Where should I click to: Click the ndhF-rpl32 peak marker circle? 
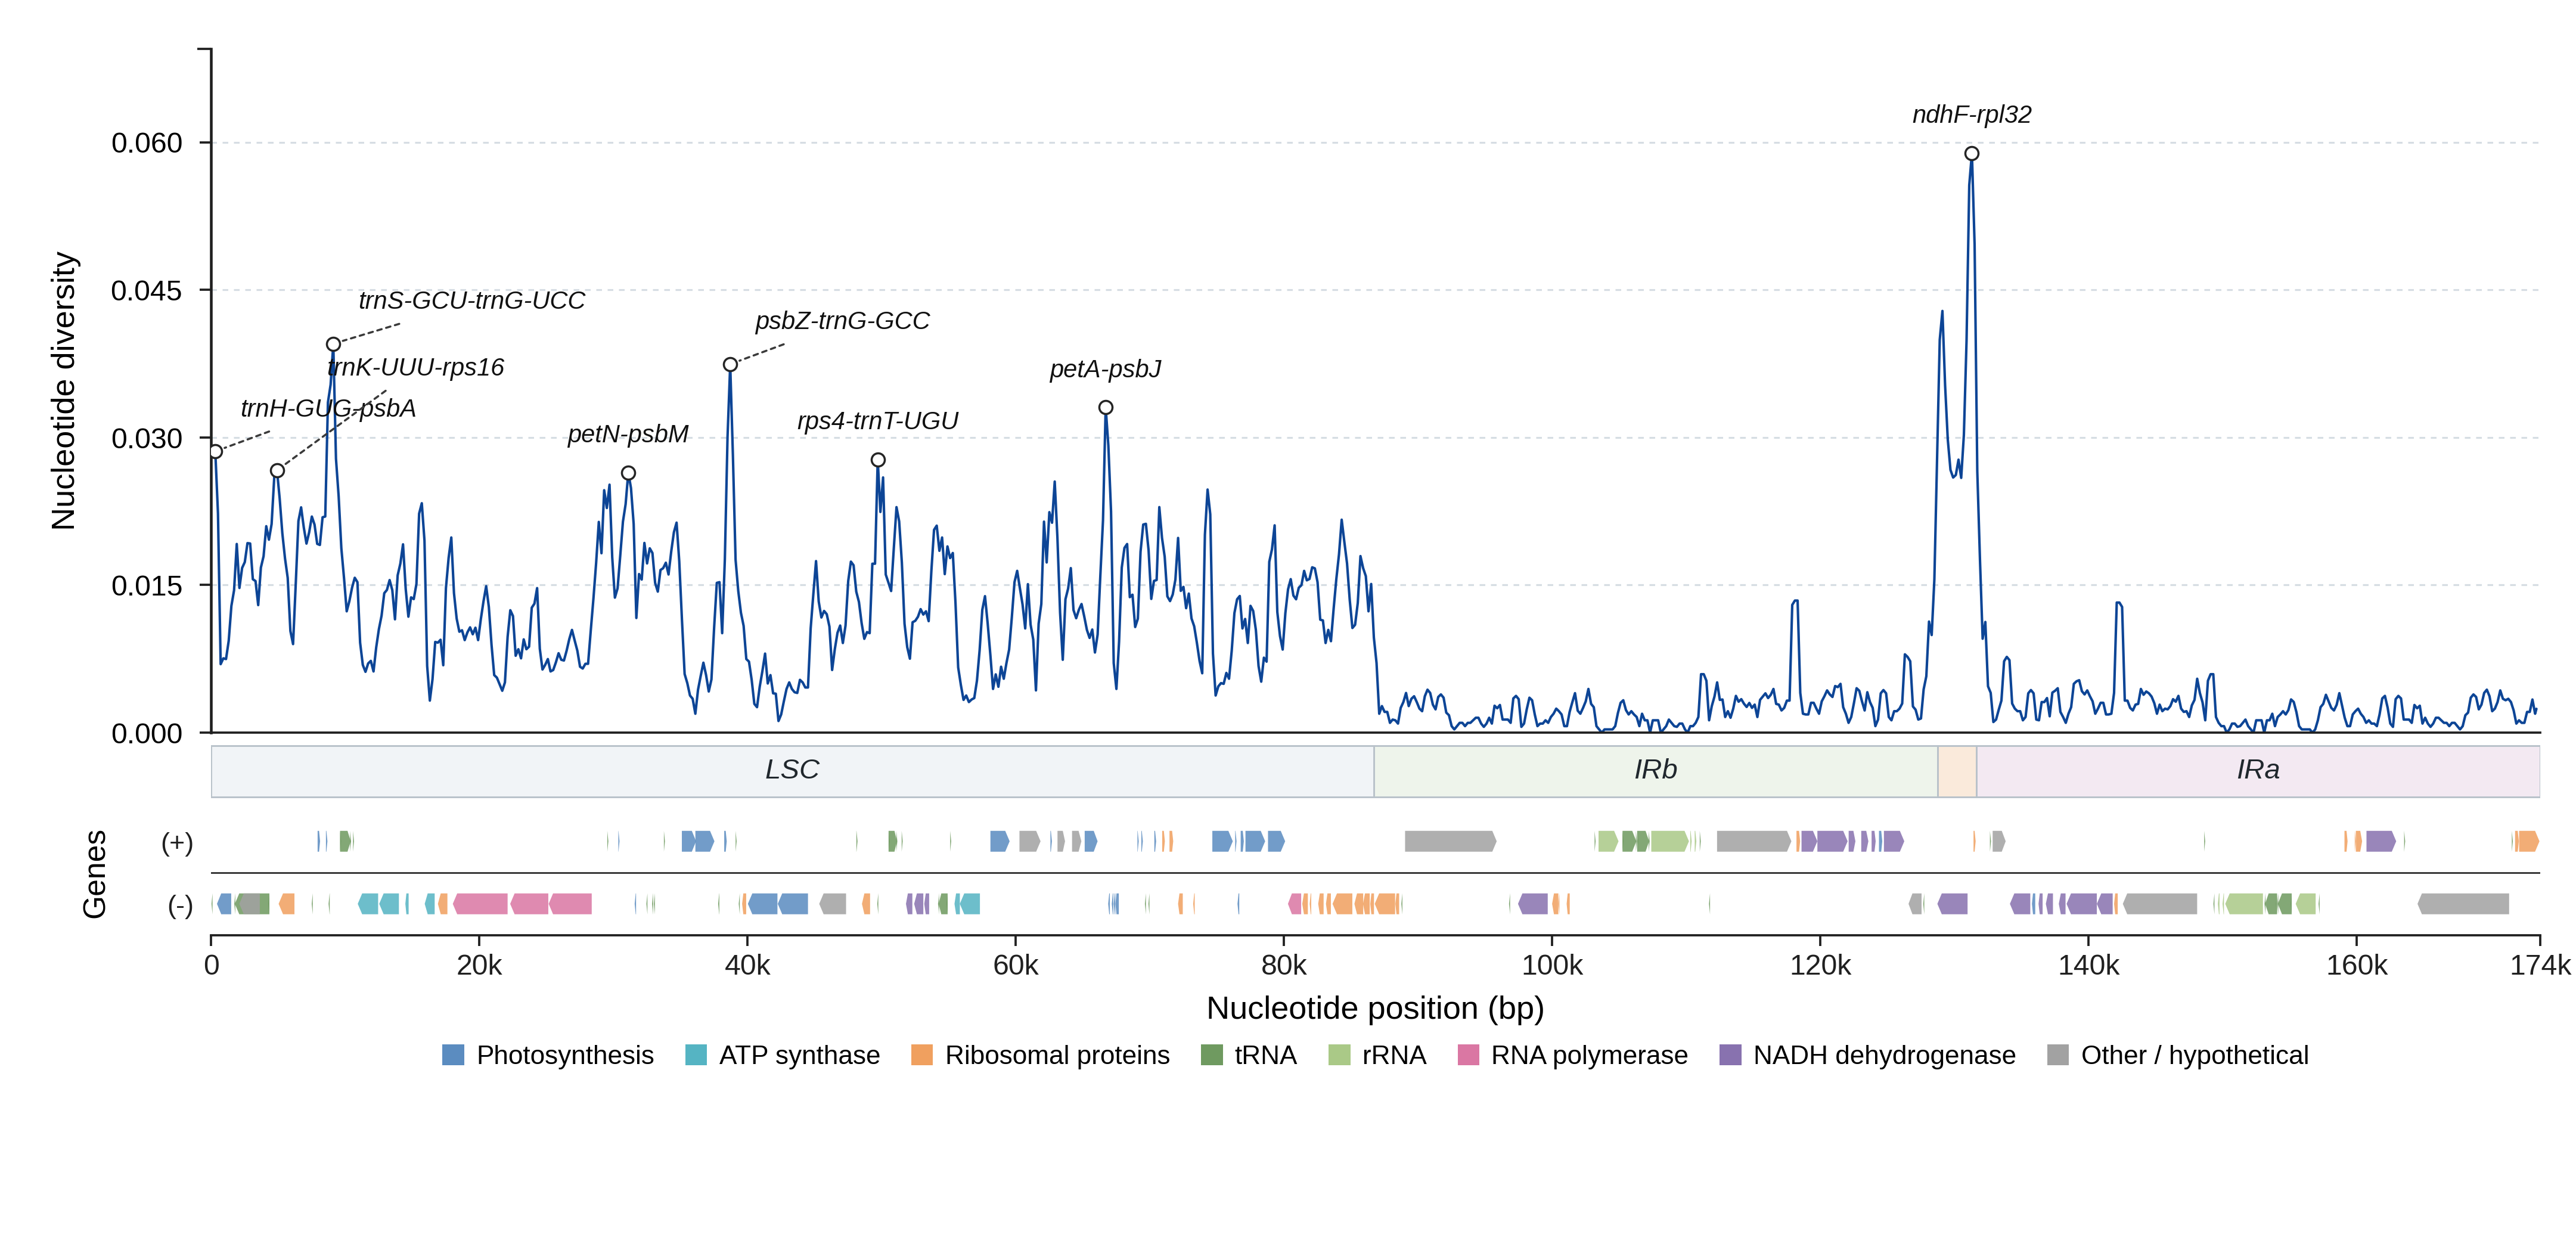(1971, 153)
